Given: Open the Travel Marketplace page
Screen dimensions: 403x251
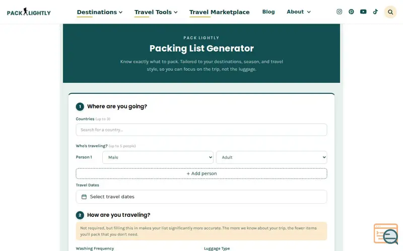Looking at the screenshot, I should 219,12.
